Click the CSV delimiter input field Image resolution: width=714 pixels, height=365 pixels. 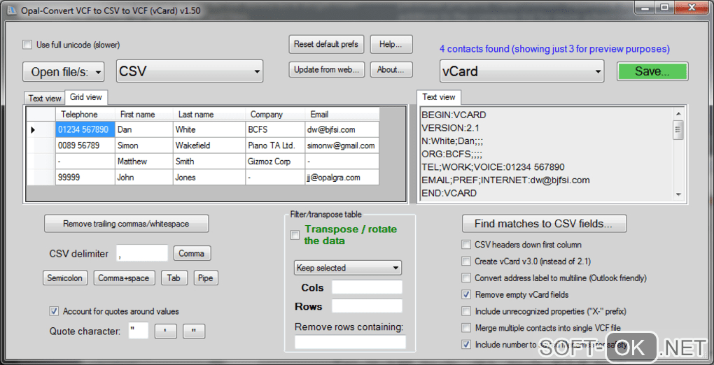[142, 254]
